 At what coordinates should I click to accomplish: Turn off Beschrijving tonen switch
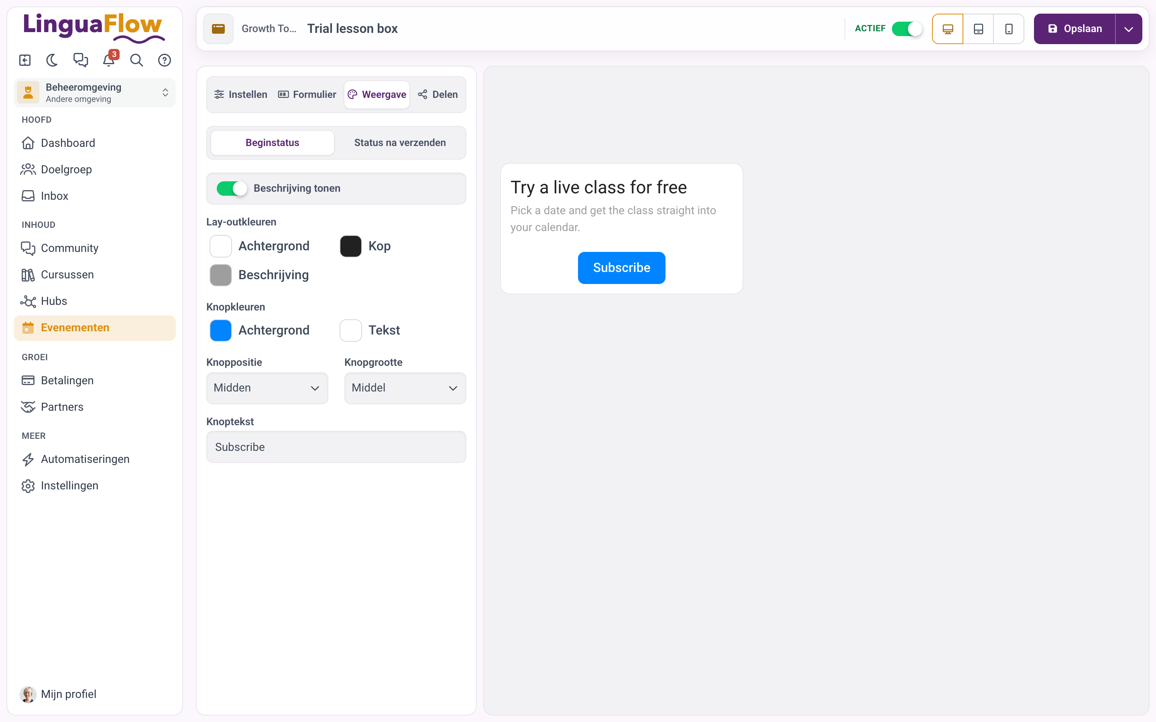coord(232,188)
